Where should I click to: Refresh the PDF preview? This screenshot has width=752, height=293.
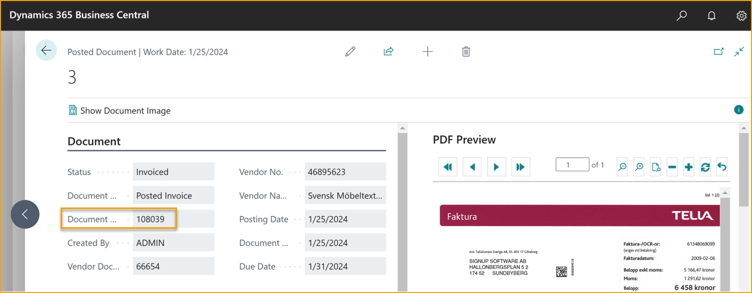705,167
